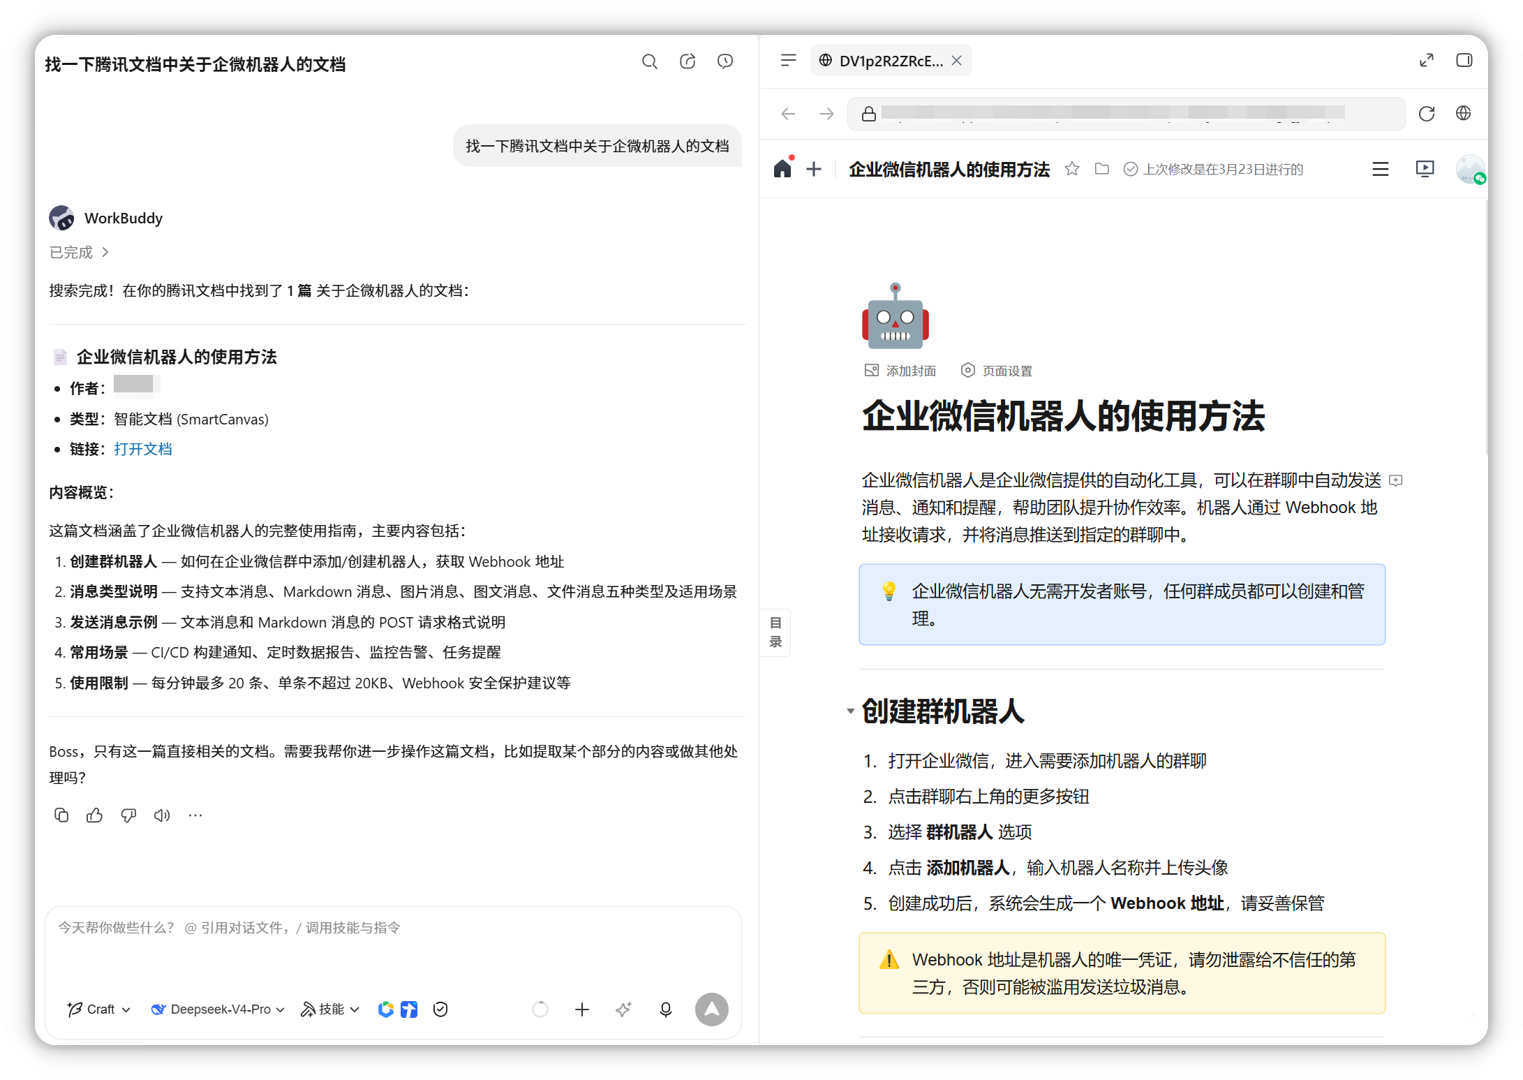The width and height of the screenshot is (1523, 1080).
Task: Open the 技能 skills dropdown
Action: point(330,1009)
